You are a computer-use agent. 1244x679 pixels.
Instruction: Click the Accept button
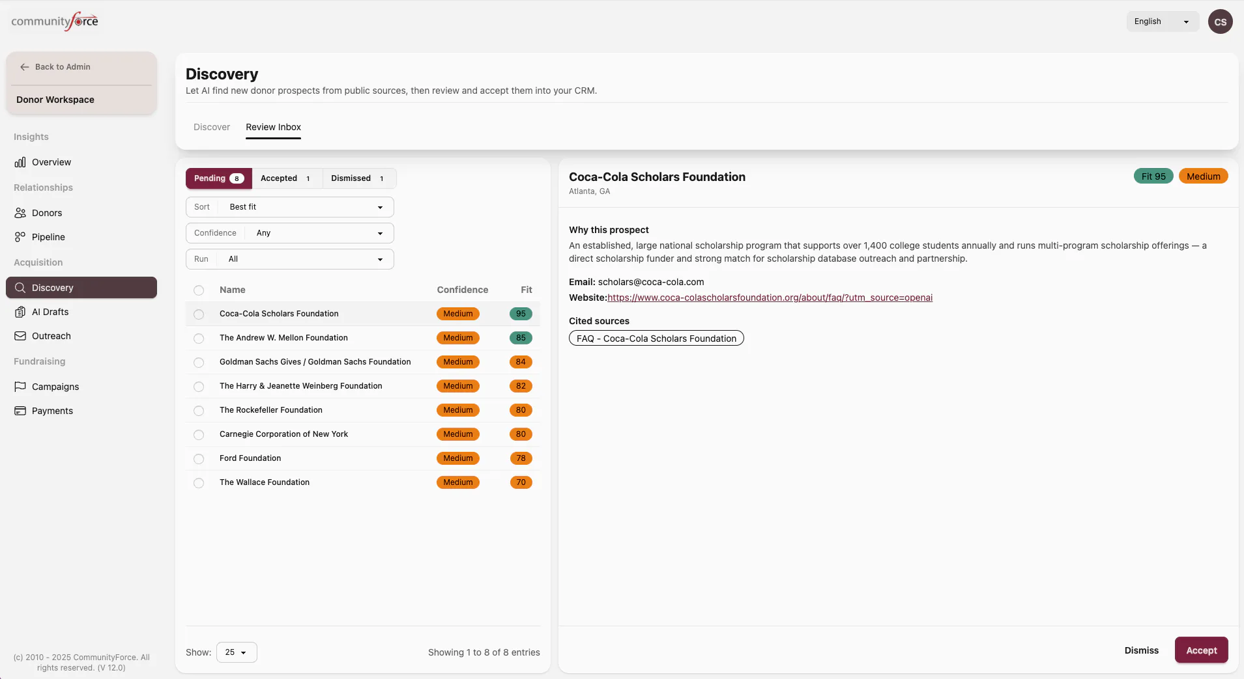tap(1201, 650)
